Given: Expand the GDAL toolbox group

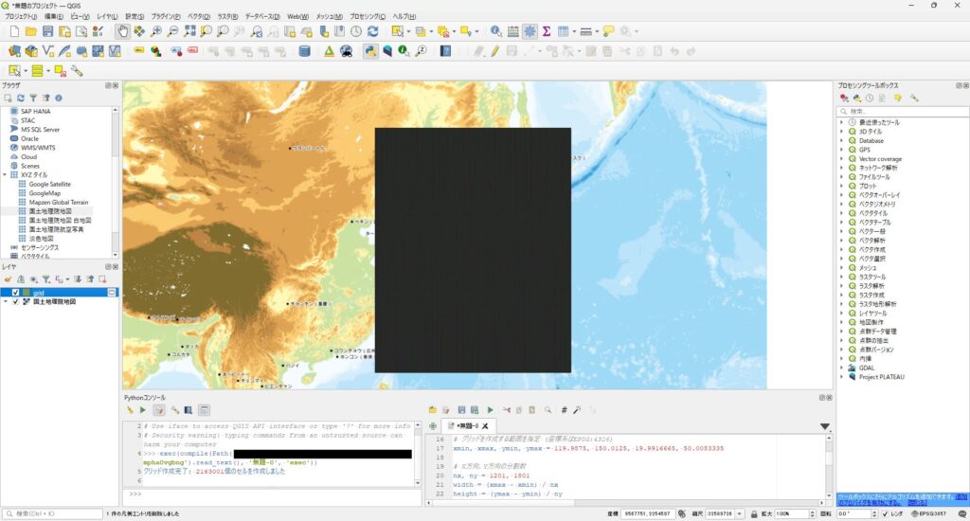Looking at the screenshot, I should pos(841,368).
